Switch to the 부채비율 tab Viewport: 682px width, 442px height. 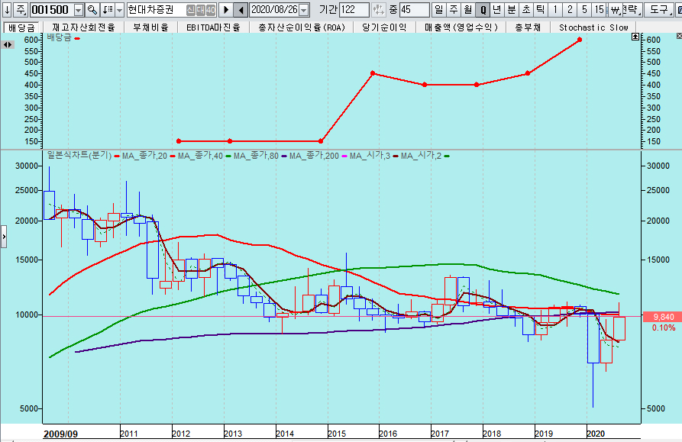pyautogui.click(x=150, y=27)
